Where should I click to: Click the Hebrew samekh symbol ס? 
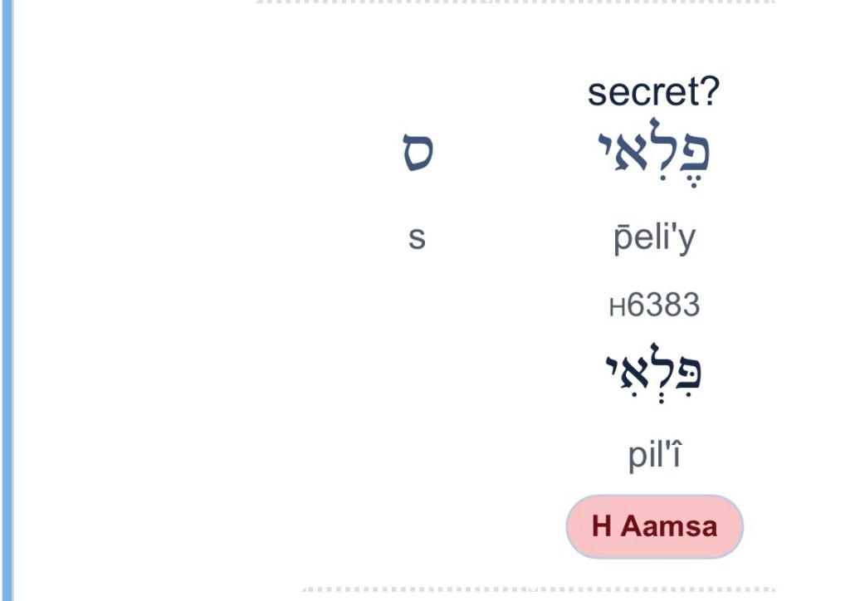(418, 154)
